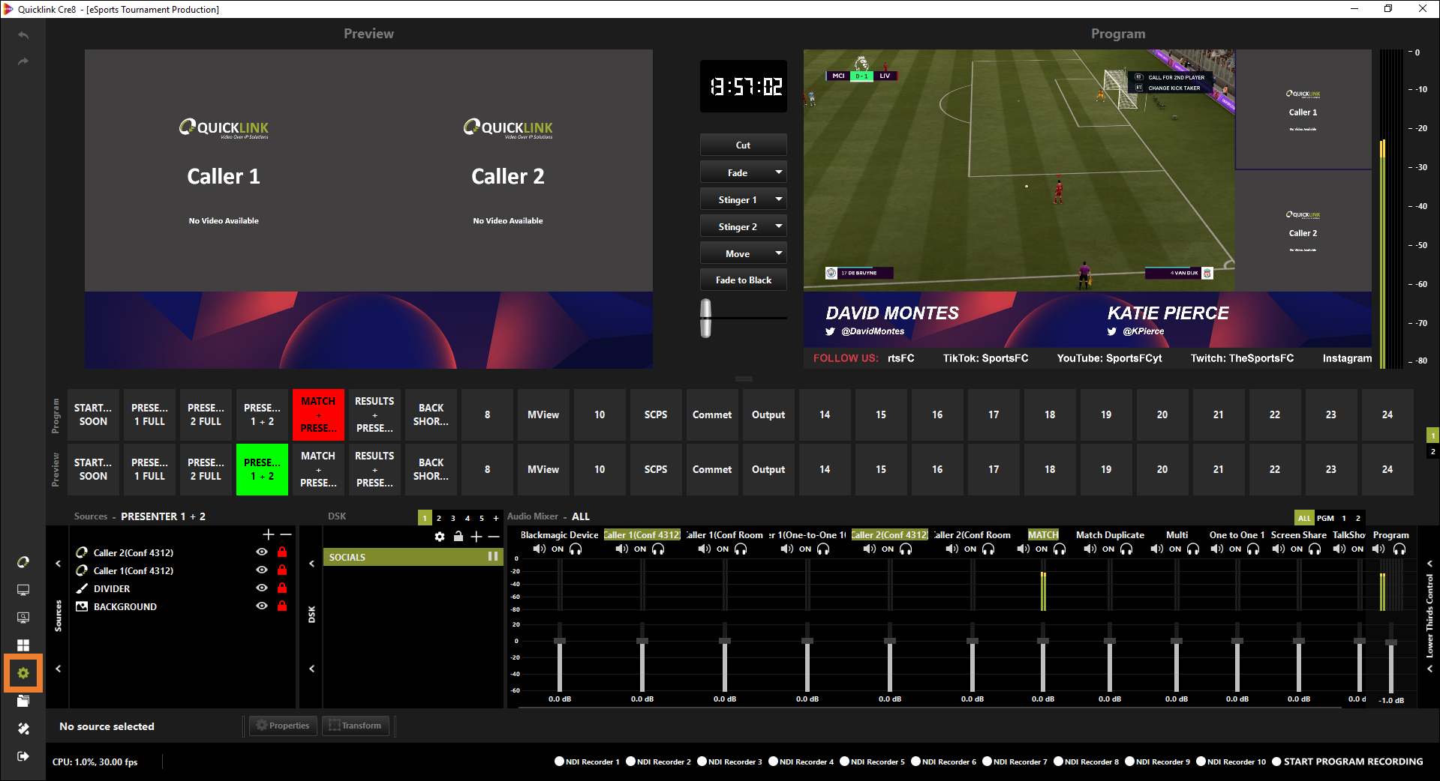The height and width of the screenshot is (781, 1440).
Task: Monitor Blackmagic Device with headphones icon
Action: tap(576, 549)
